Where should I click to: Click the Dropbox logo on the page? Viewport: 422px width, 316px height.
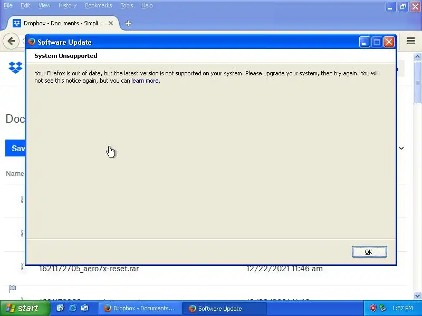tap(15, 67)
